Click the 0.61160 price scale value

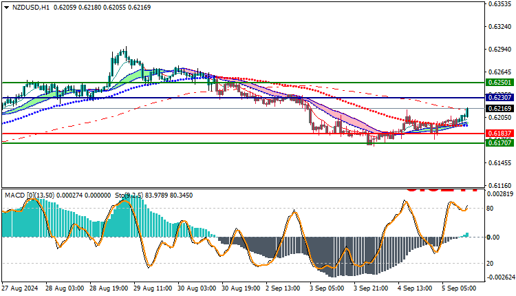pos(500,186)
